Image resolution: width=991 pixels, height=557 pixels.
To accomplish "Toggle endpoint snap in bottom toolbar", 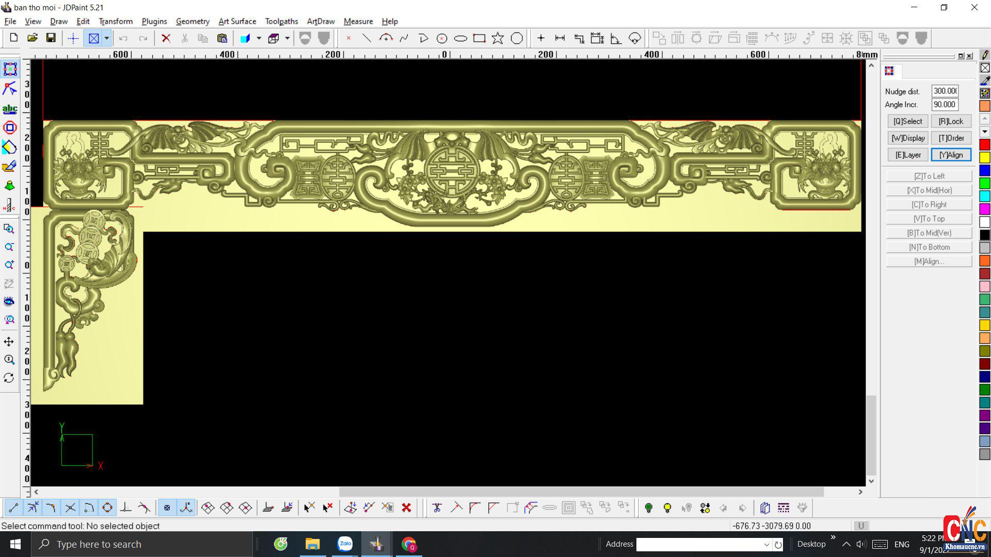I will 13,508.
